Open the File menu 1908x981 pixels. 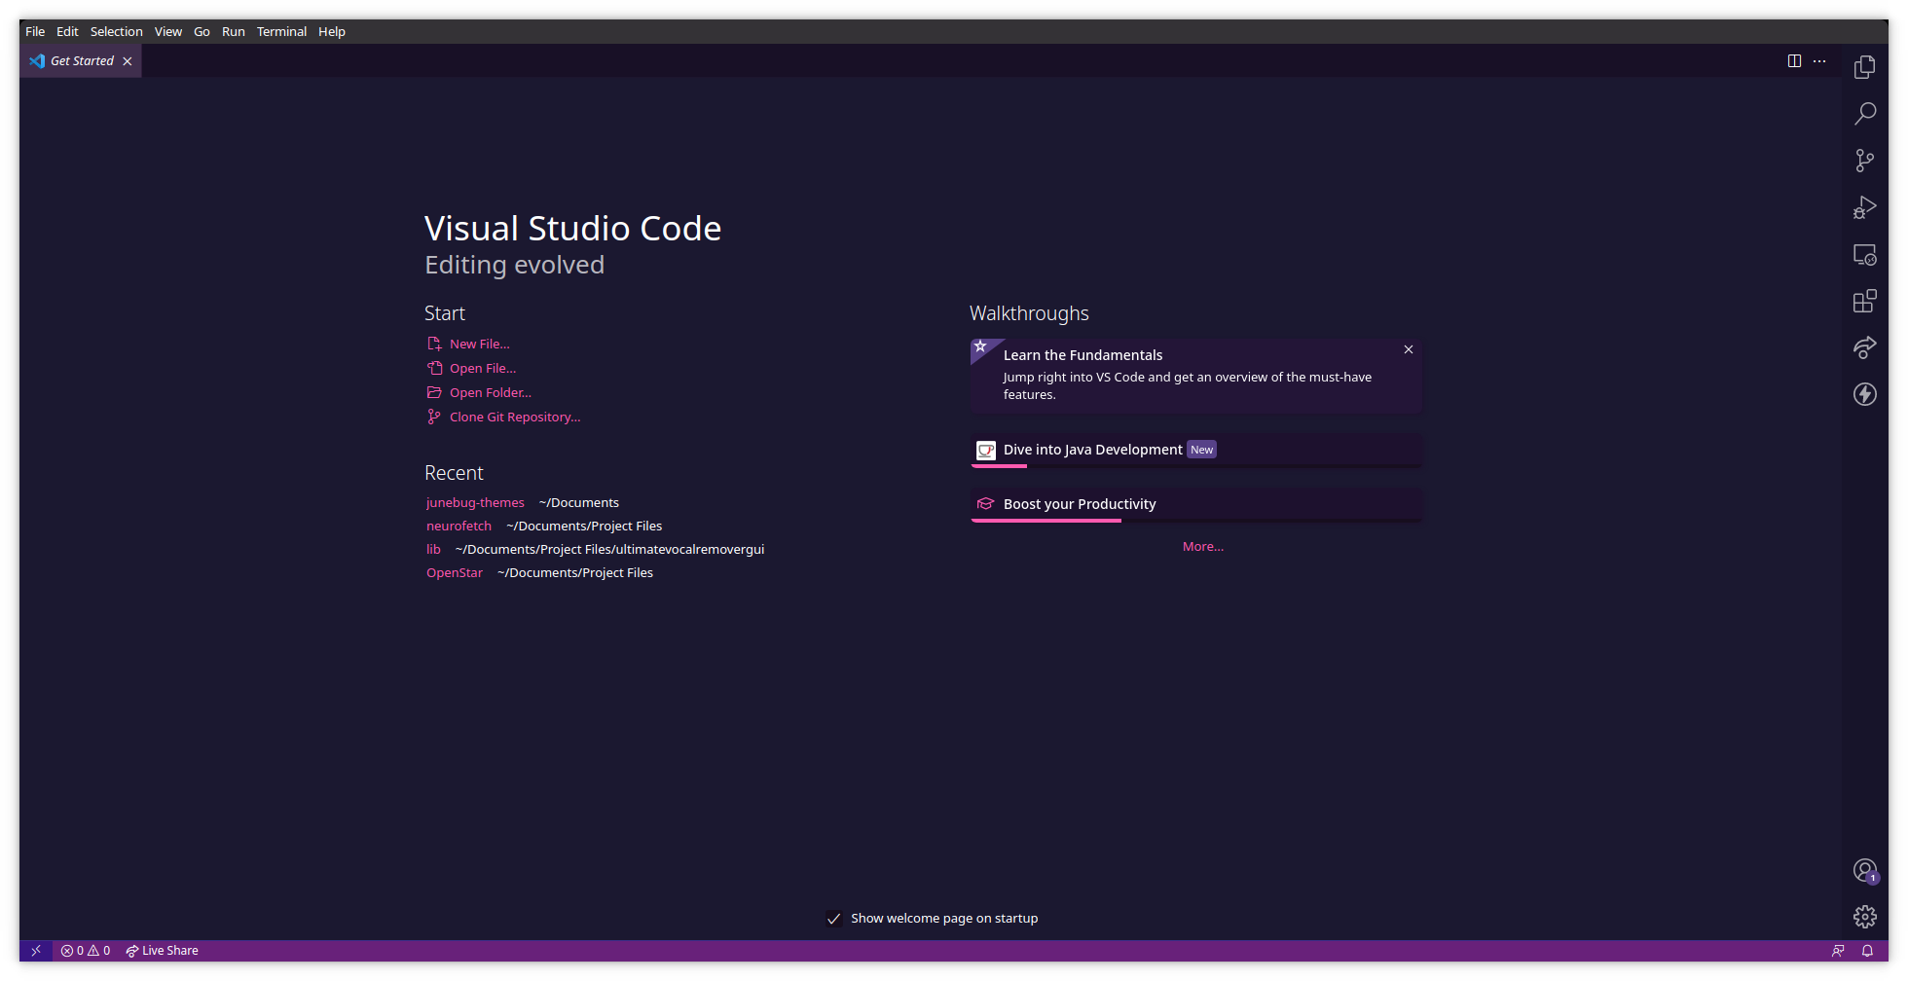[35, 31]
